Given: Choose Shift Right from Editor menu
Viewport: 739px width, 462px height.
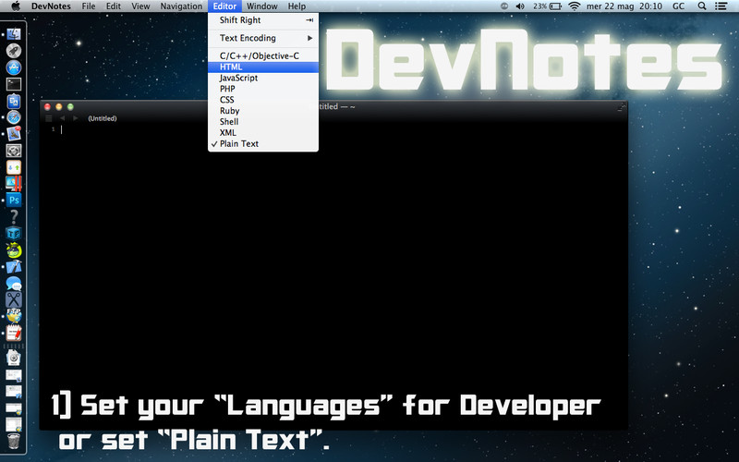Looking at the screenshot, I should 263,20.
